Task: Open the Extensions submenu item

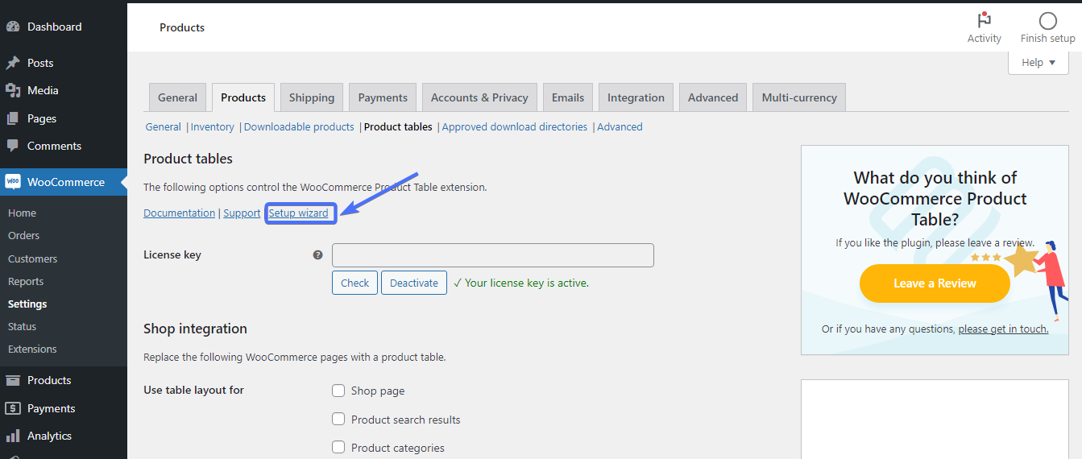Action: [32, 349]
